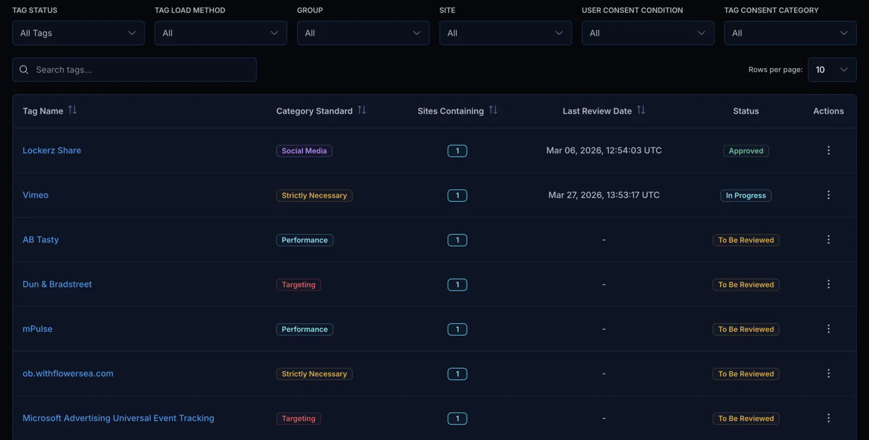The image size is (869, 440).
Task: Click the Tag Name column header text
Action: [x=43, y=111]
